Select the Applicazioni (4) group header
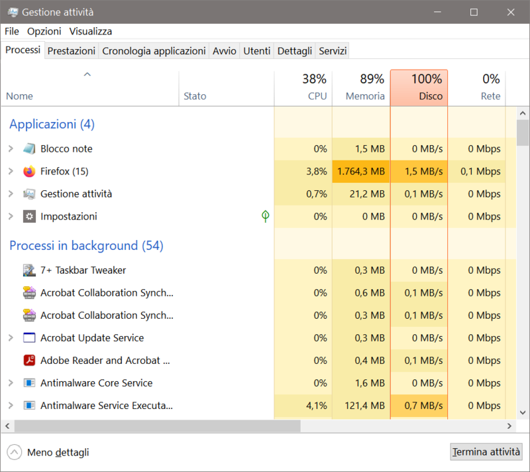Screen dimensions: 530x472 [52, 125]
